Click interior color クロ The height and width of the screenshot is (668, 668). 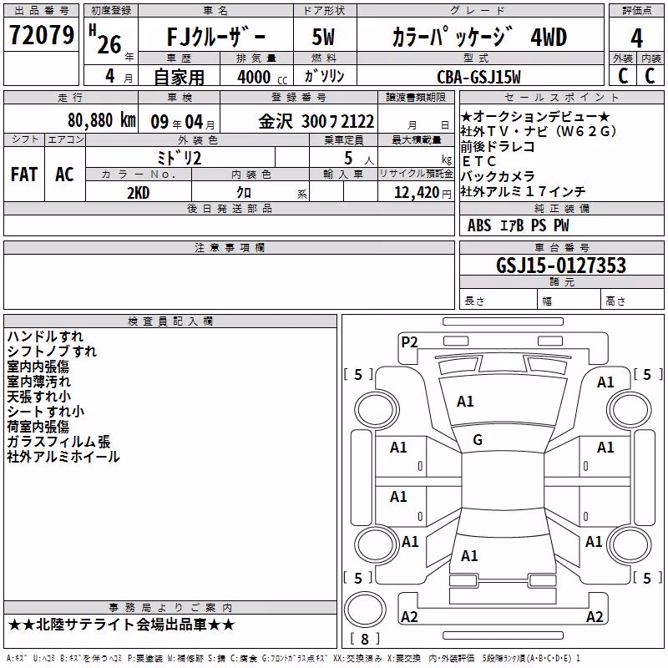[244, 193]
